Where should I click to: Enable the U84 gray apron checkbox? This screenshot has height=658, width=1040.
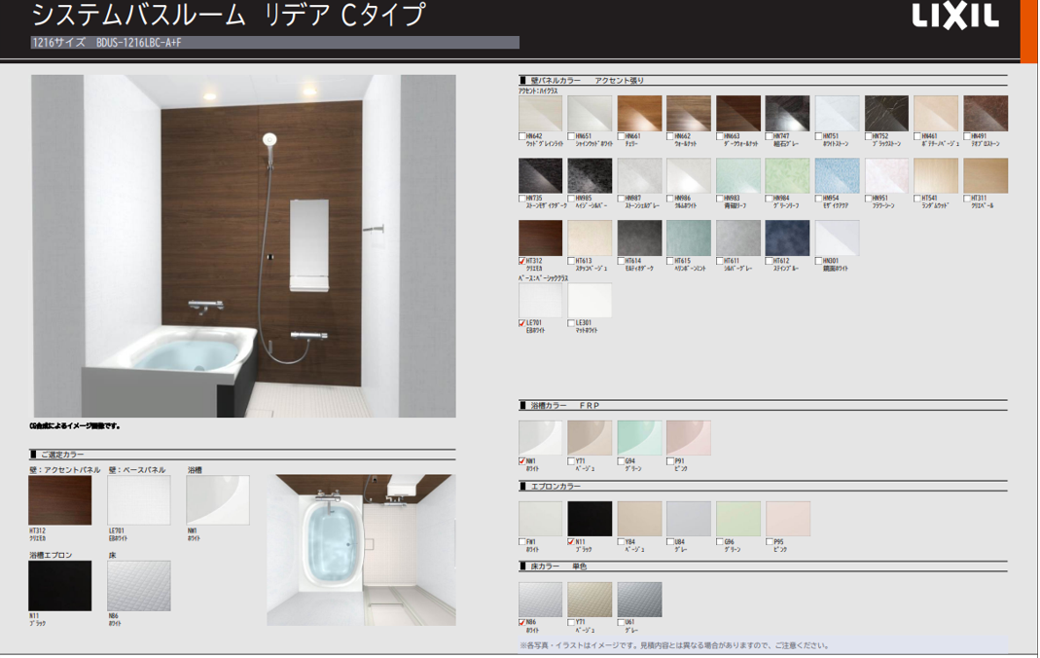[x=670, y=542]
